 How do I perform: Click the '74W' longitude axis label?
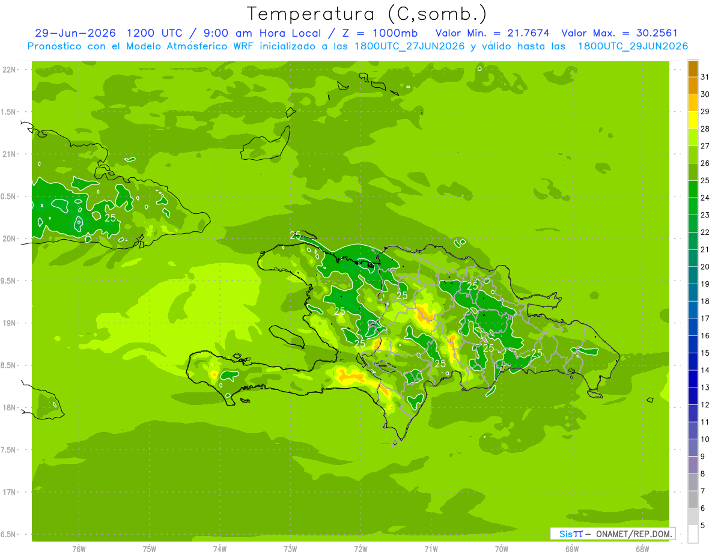coord(220,549)
